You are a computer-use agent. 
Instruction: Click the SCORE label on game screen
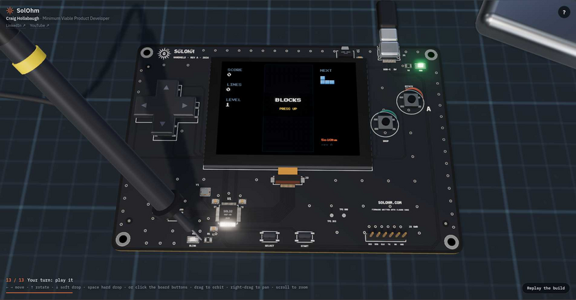[235, 70]
